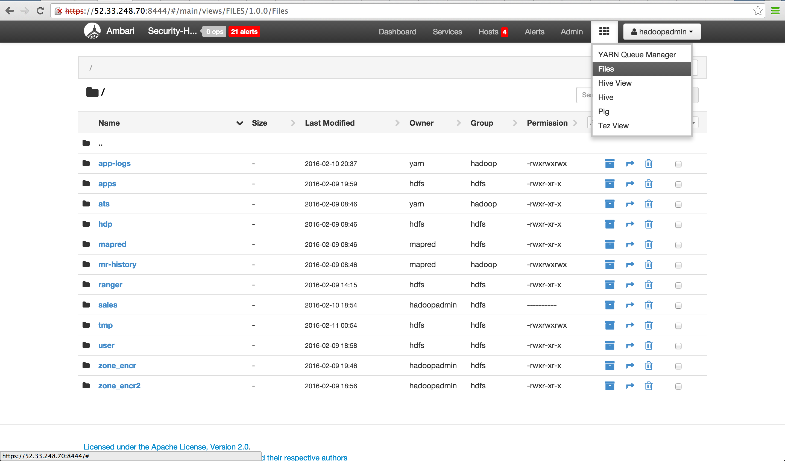Open the Alerts tab
Viewport: 785px width, 461px height.
point(534,32)
